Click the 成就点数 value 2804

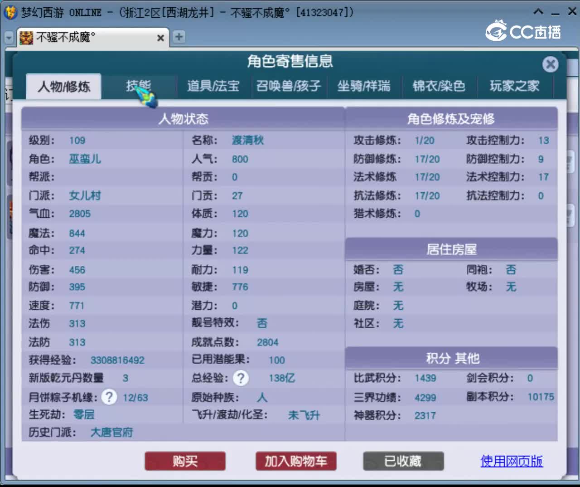tap(268, 343)
